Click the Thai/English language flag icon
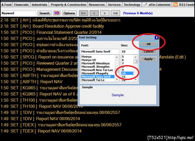Viewport: 195px width, 141px height. 57,13
